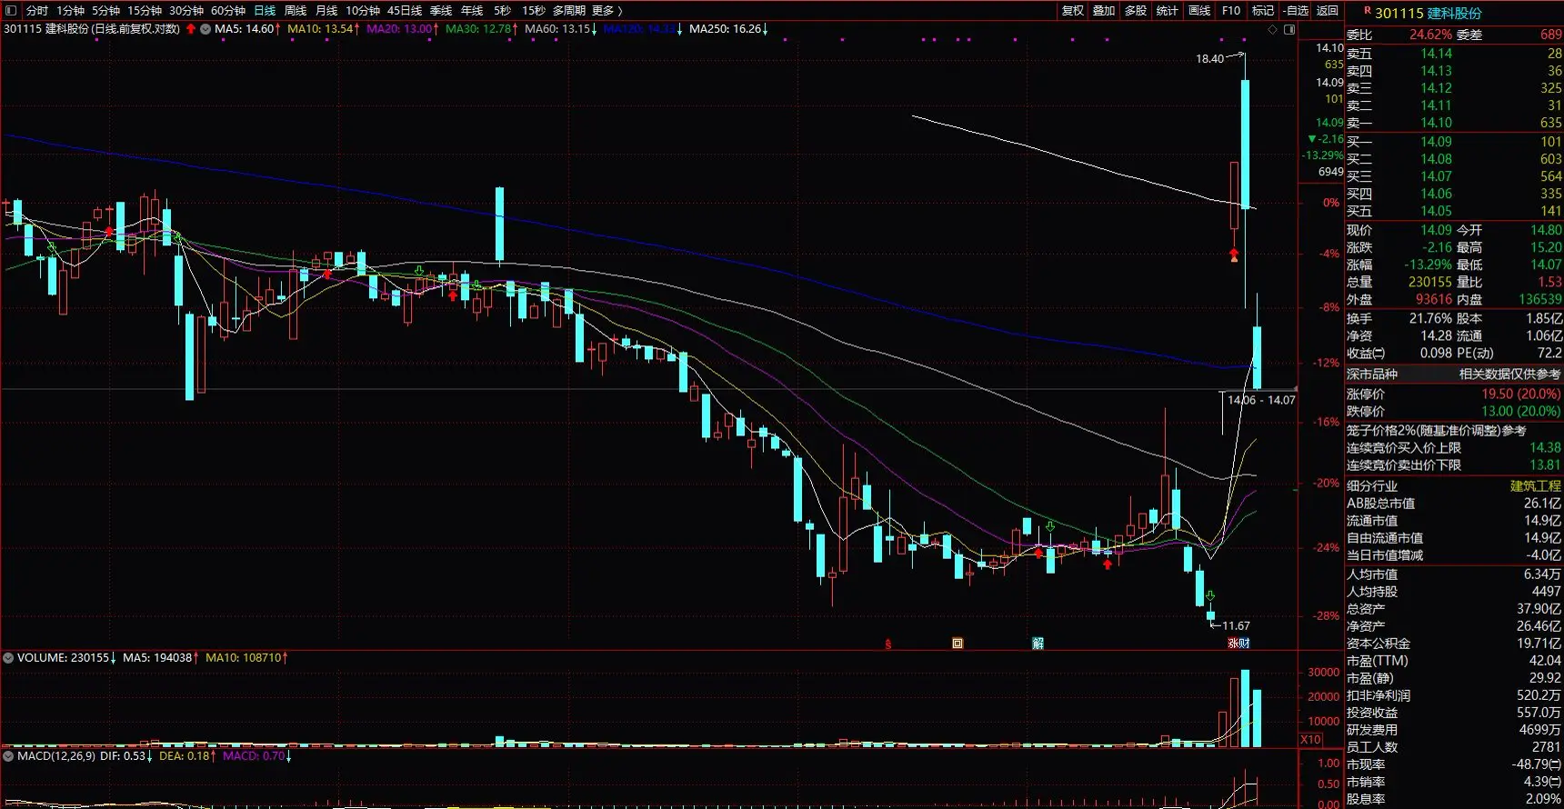Toggle the VOLUME indicator circle icon
This screenshot has width=1564, height=809.
point(8,657)
